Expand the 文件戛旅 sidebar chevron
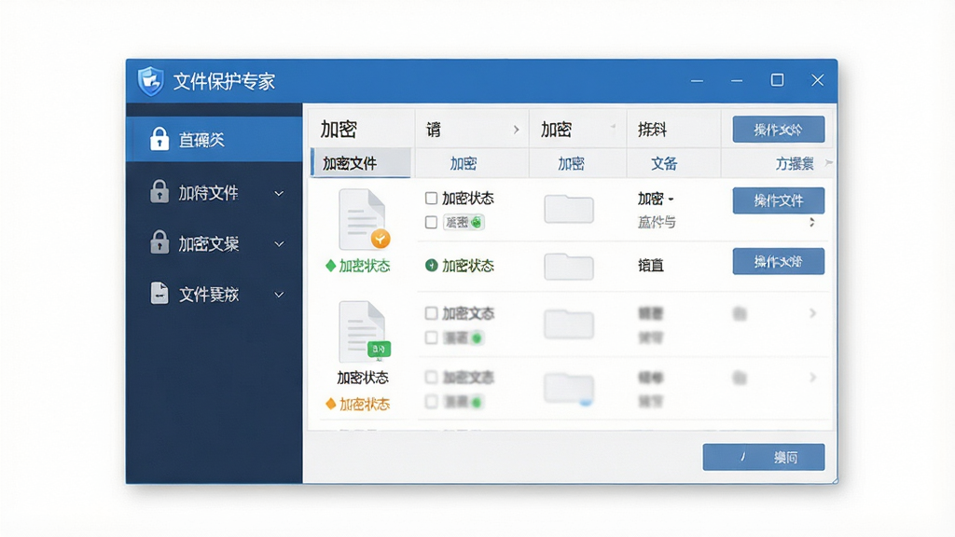 279,295
